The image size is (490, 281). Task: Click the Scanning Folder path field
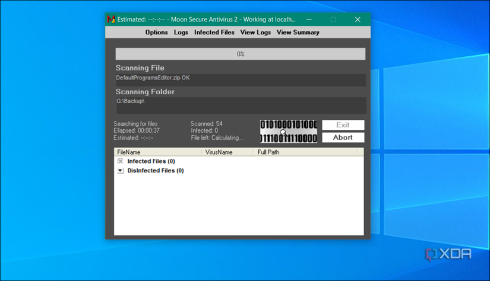[241, 105]
